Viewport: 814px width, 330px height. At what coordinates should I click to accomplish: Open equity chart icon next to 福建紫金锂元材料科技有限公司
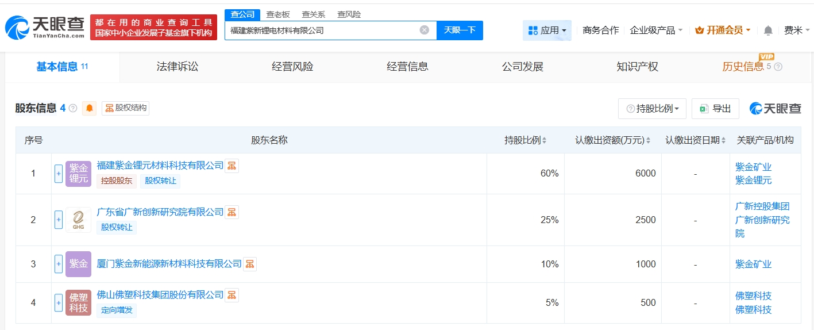pyautogui.click(x=232, y=166)
